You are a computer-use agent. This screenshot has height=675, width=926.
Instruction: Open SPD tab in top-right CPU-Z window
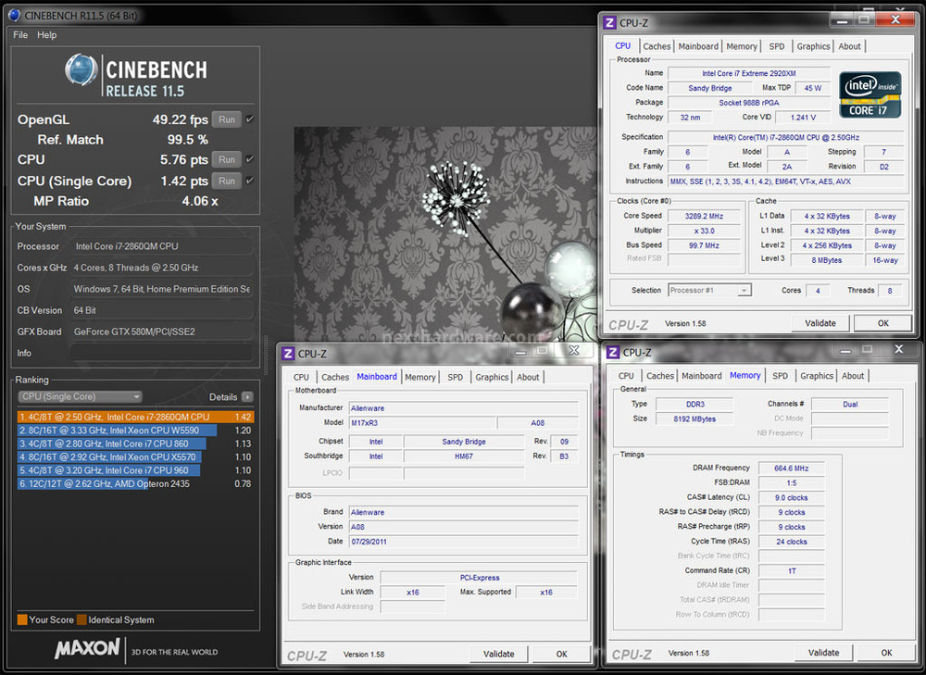tap(777, 46)
